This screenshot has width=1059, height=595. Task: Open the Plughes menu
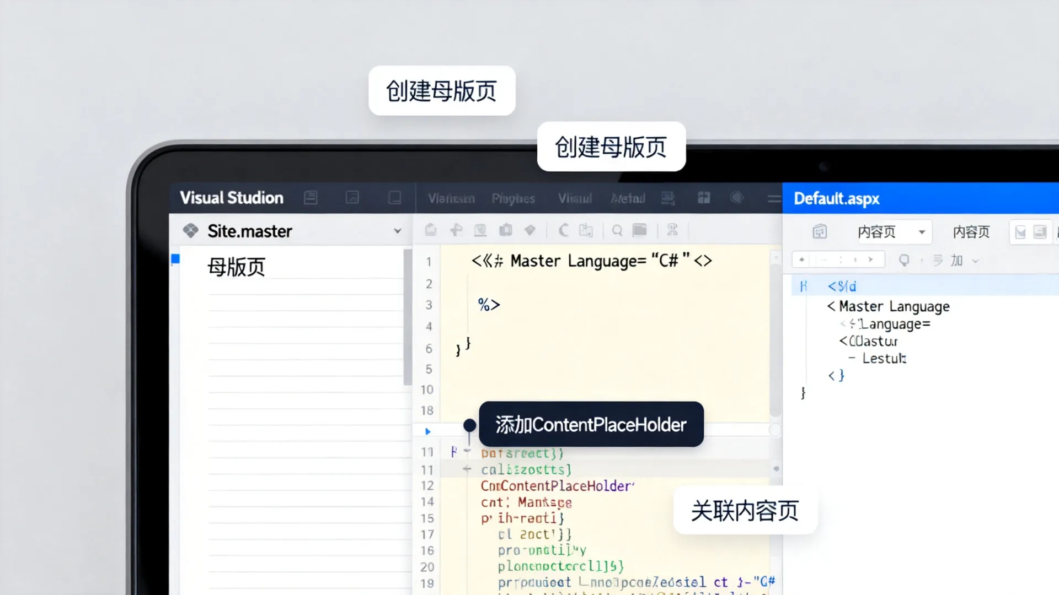tap(514, 198)
